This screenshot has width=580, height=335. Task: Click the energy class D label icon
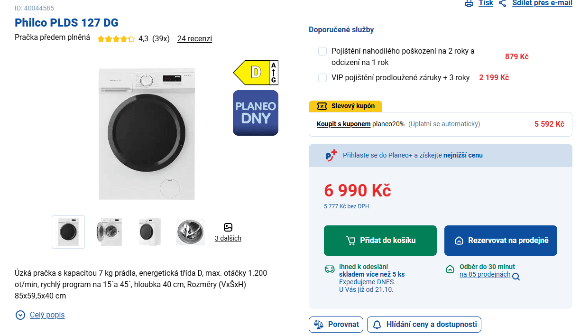pyautogui.click(x=256, y=73)
